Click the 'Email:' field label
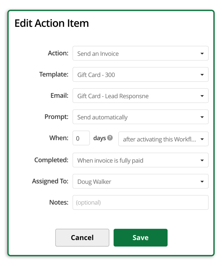 [59, 96]
